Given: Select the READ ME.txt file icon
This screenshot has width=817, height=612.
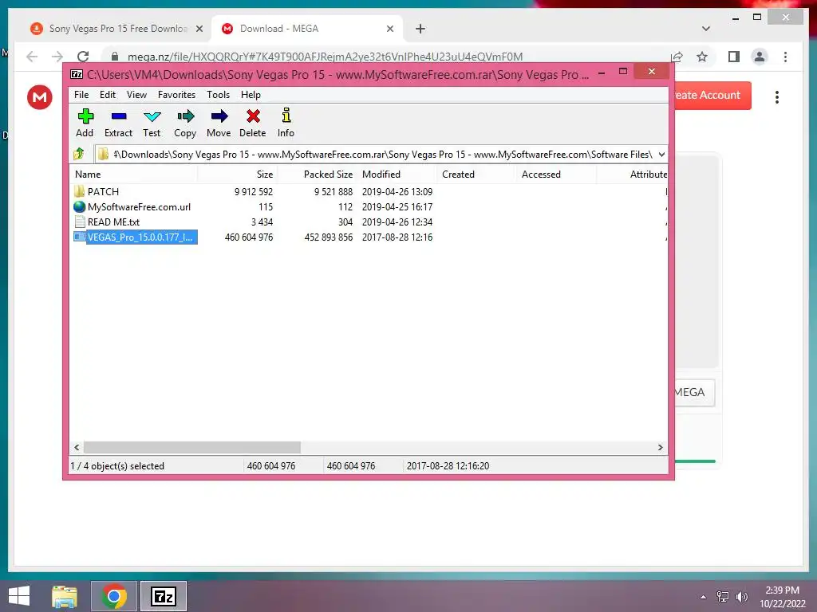Looking at the screenshot, I should click(80, 222).
